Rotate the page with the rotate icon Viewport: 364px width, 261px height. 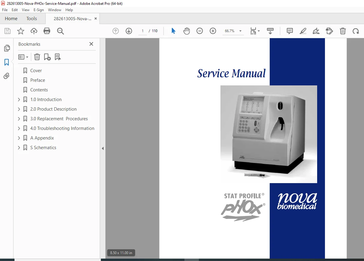[356, 31]
